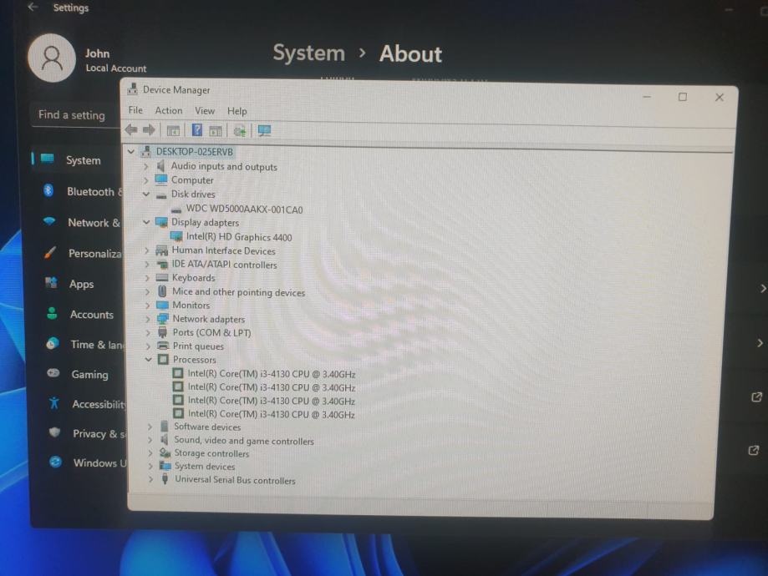Expand the Software devices node
The image size is (768, 576).
150,427
